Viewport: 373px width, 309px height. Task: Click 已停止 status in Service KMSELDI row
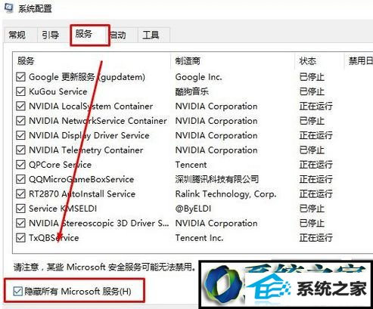point(312,209)
